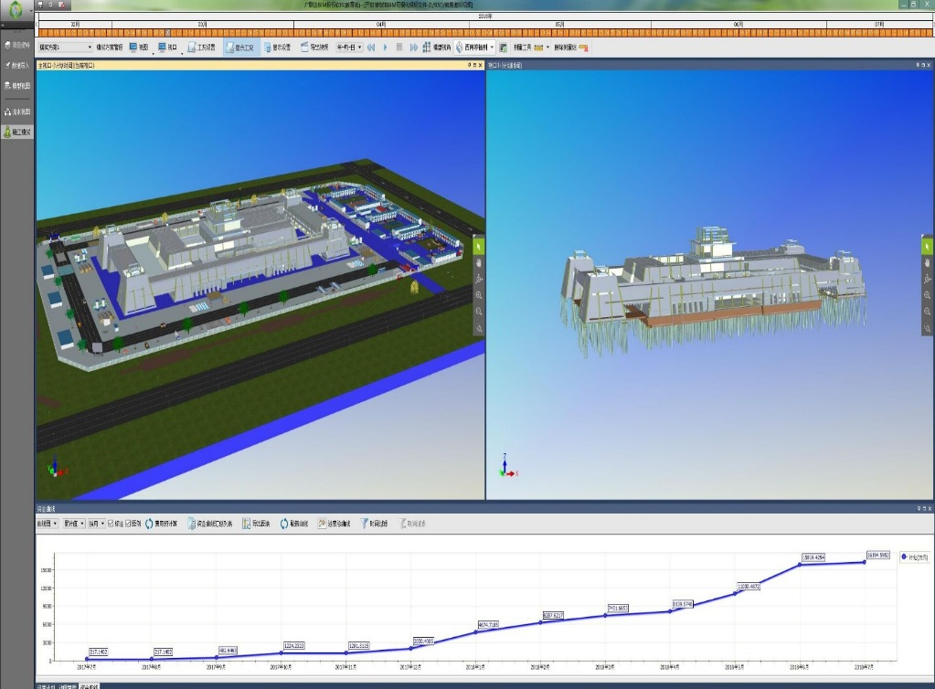
Task: Click the play button in simulation toolbar
Action: click(x=386, y=47)
